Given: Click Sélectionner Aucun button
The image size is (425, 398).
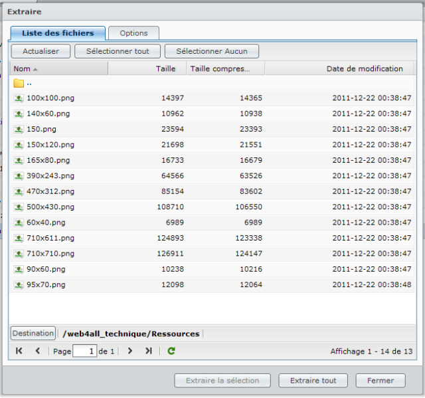Looking at the screenshot, I should (212, 51).
